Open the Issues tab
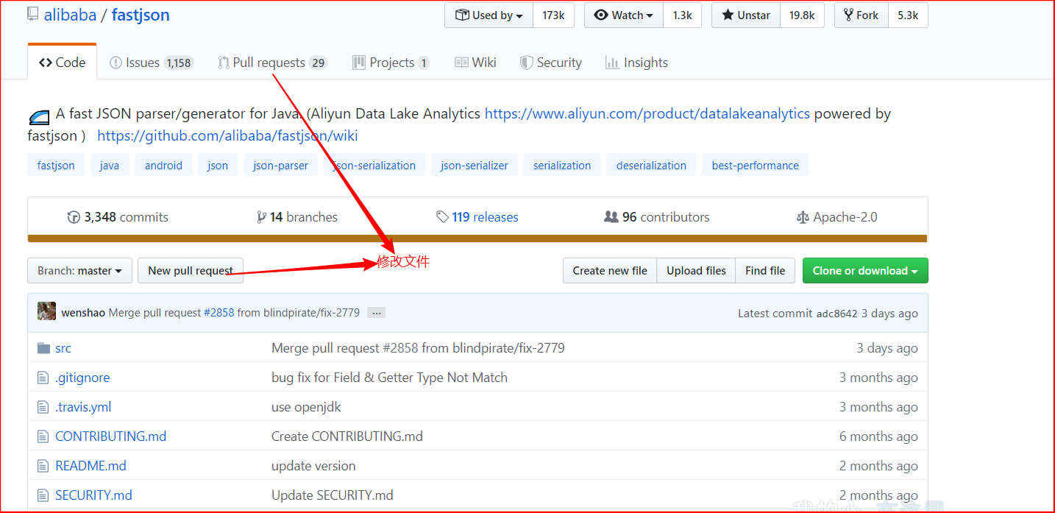Screen dimensions: 1055x513 click(151, 63)
